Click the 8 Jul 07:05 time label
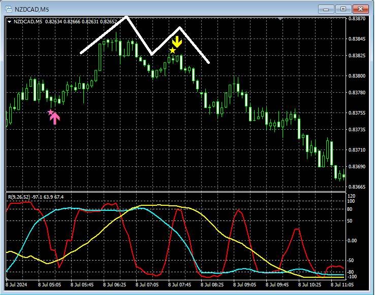 147,285
